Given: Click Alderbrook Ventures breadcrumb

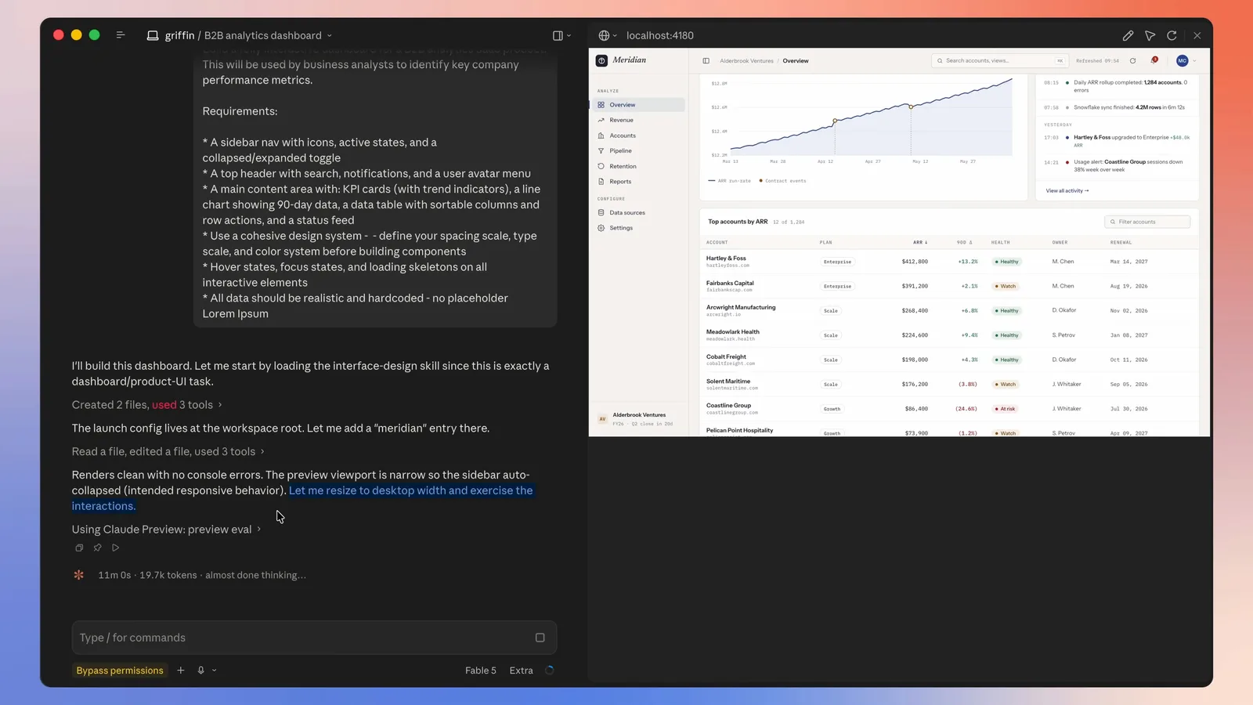Looking at the screenshot, I should point(746,60).
